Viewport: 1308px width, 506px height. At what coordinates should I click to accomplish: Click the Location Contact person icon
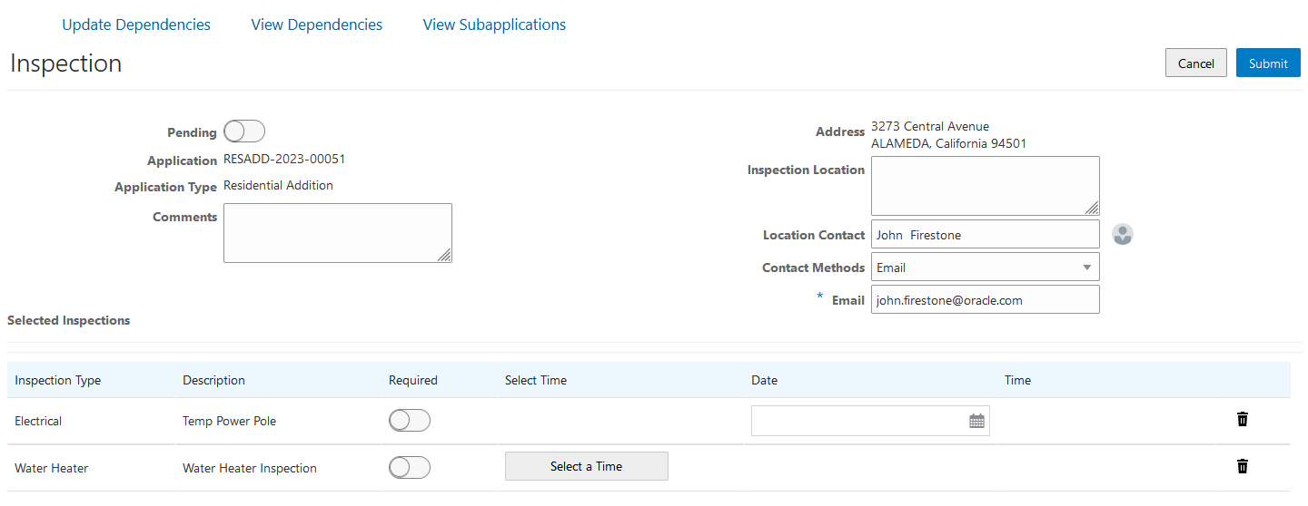[1123, 235]
